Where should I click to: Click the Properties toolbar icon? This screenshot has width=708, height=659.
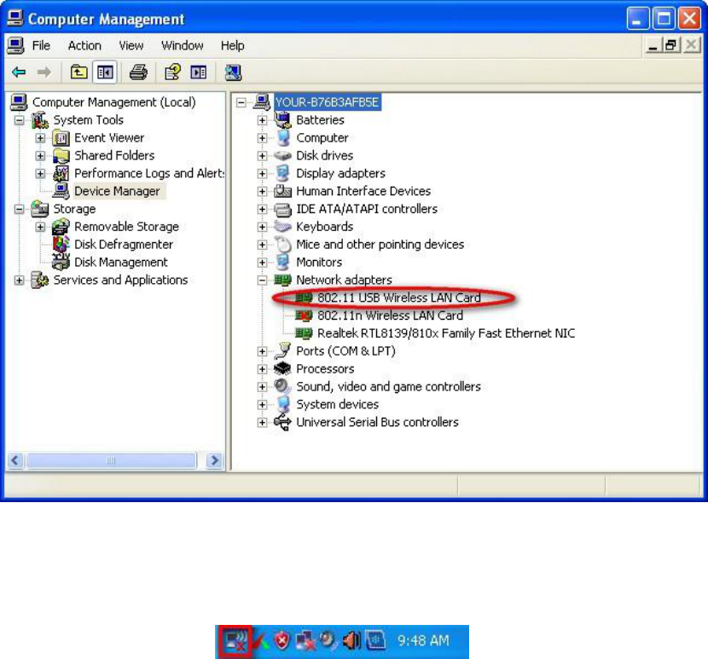[172, 72]
